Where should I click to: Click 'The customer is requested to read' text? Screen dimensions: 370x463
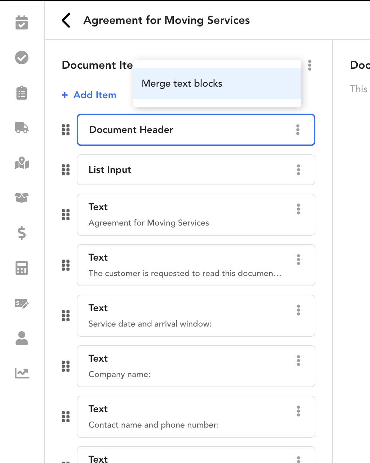click(x=185, y=273)
